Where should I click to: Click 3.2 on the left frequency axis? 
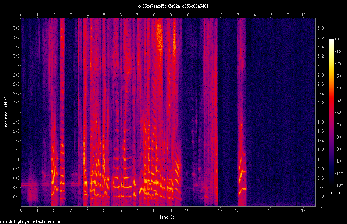point(16,56)
